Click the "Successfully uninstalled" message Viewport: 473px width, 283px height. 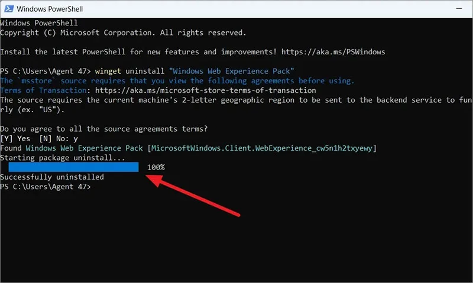[52, 177]
